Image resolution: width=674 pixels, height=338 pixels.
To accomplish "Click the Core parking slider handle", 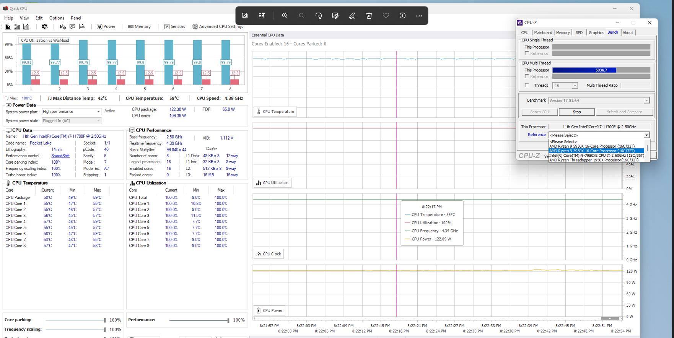I will click(x=104, y=320).
